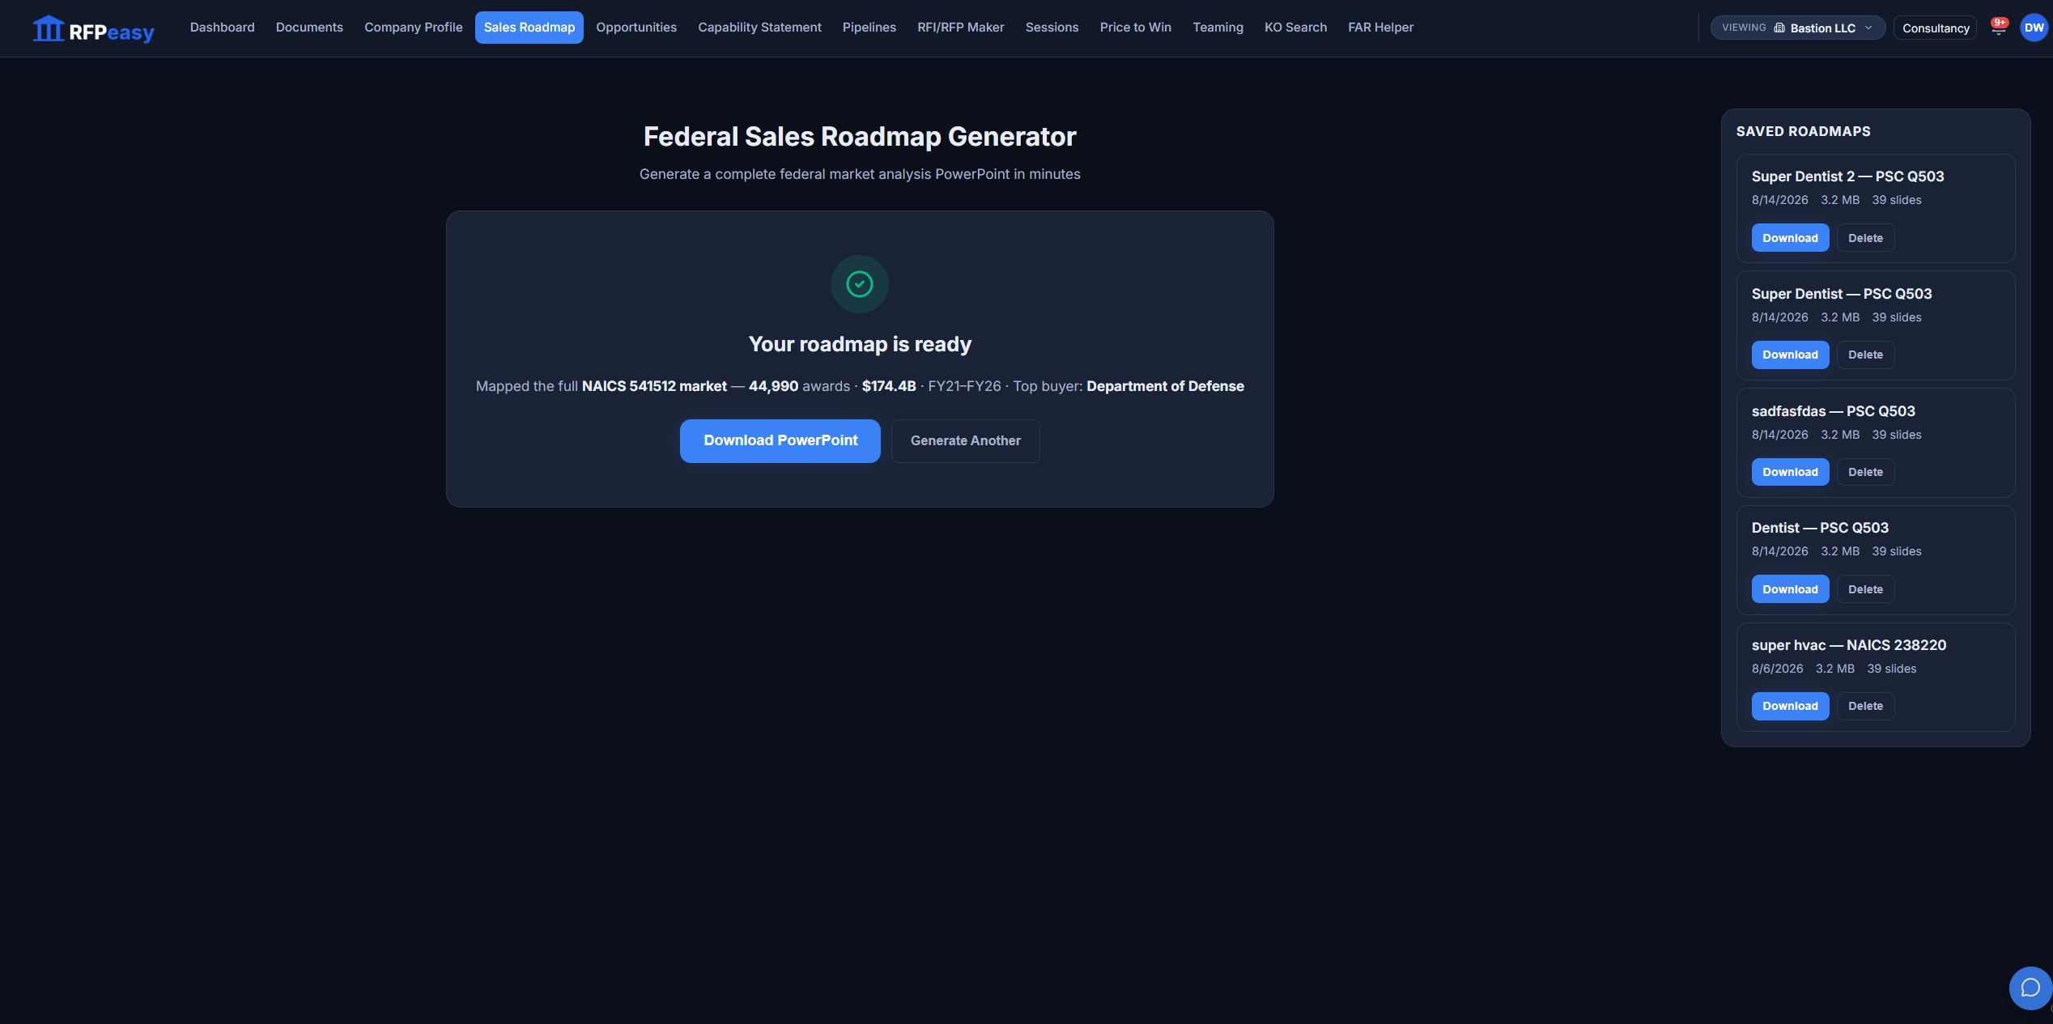Image resolution: width=2053 pixels, height=1024 pixels.
Task: Click the $174.4B award value
Action: pos(888,386)
